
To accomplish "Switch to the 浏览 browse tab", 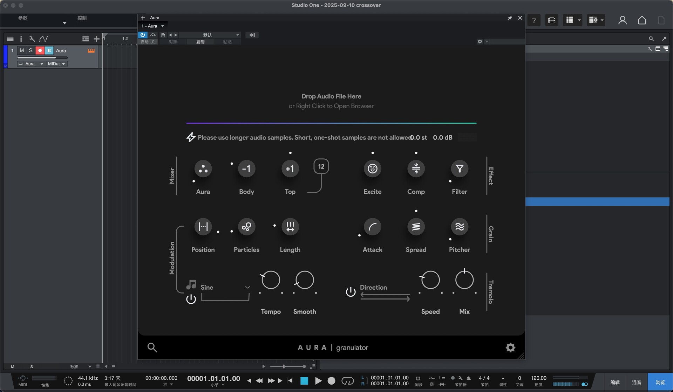I will [x=660, y=383].
